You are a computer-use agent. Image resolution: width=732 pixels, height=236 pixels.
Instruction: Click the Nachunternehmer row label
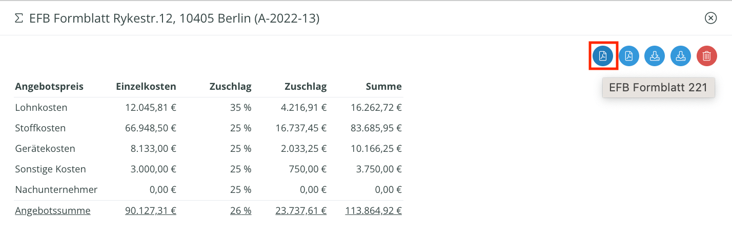coord(56,190)
